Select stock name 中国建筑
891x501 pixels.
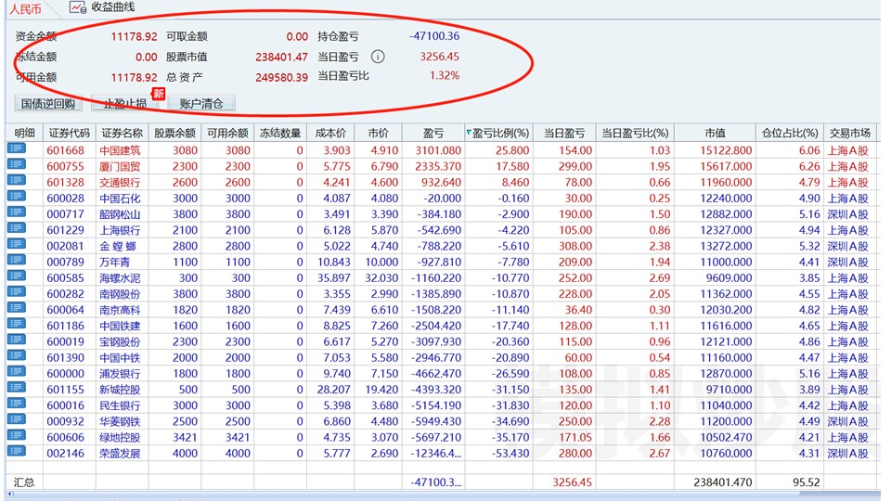pos(120,150)
